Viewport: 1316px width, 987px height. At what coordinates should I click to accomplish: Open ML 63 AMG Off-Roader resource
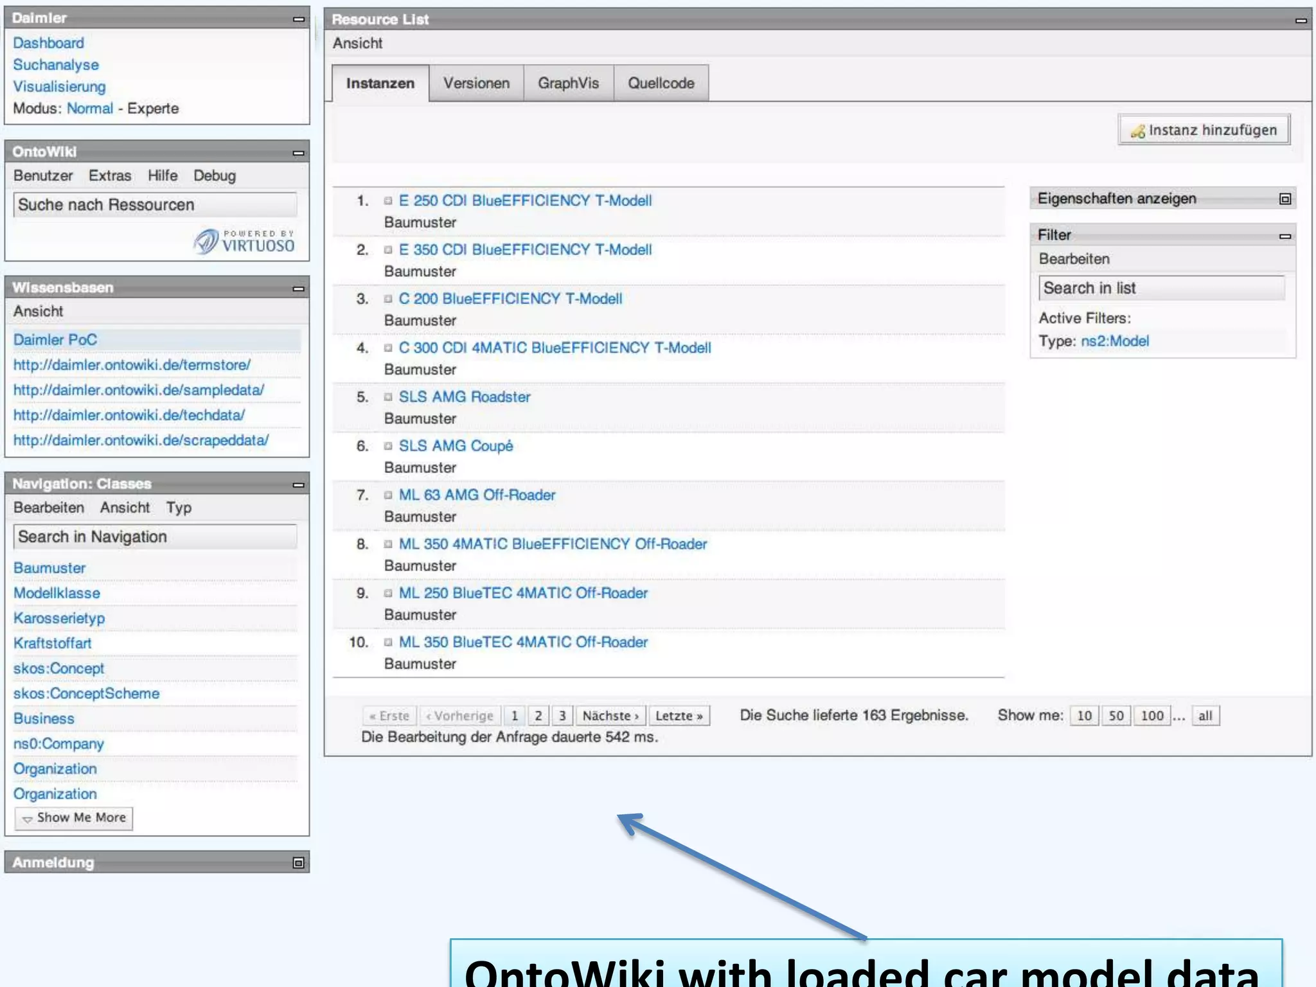pyautogui.click(x=477, y=495)
